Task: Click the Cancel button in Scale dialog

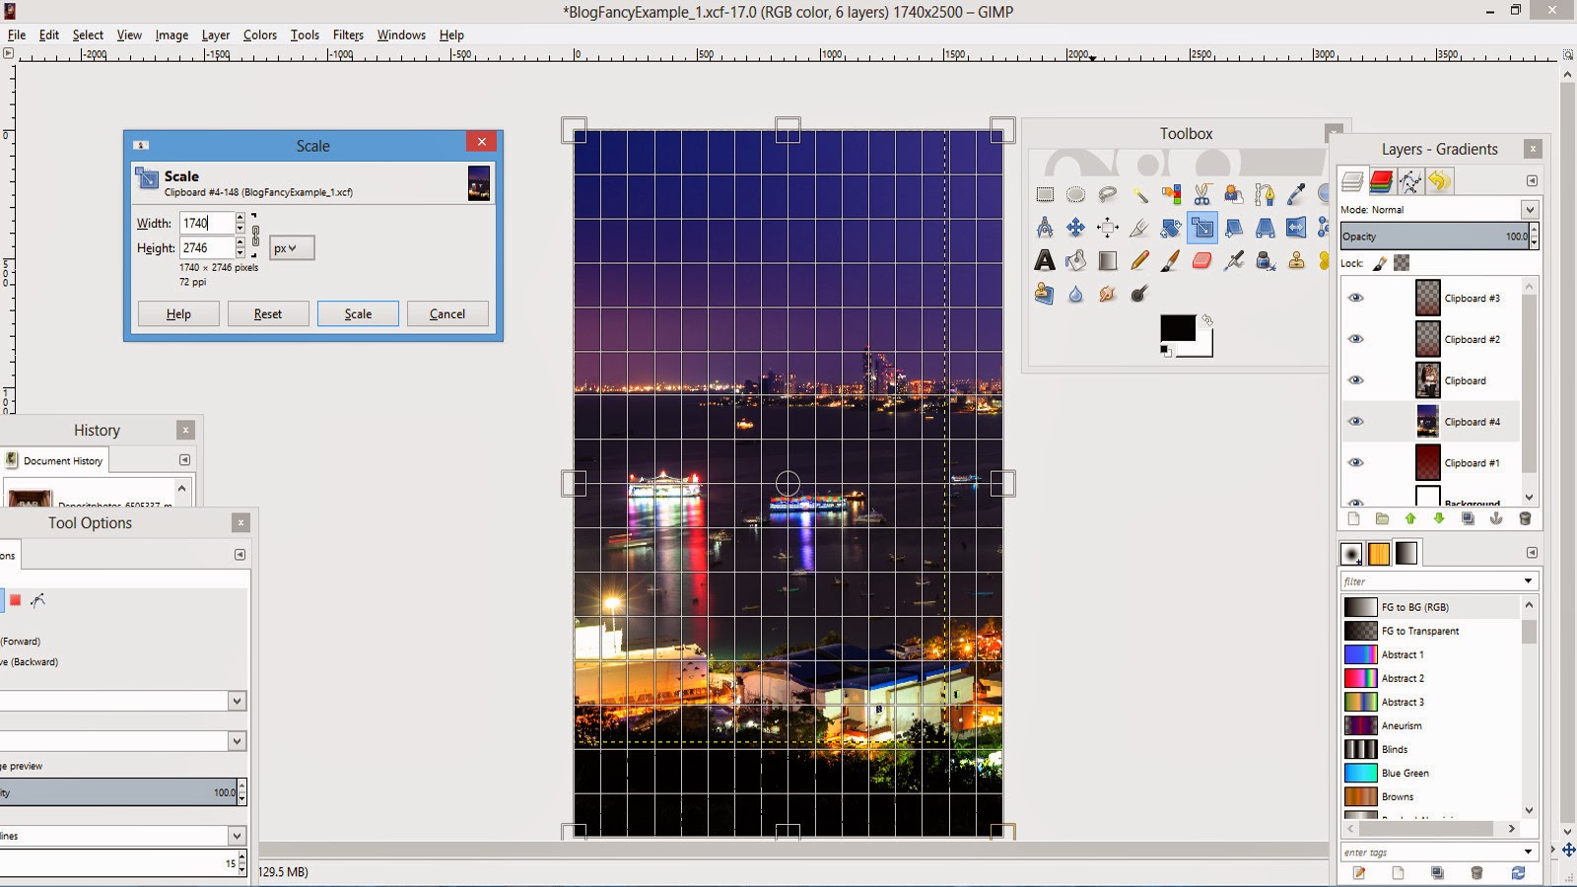Action: pyautogui.click(x=447, y=313)
